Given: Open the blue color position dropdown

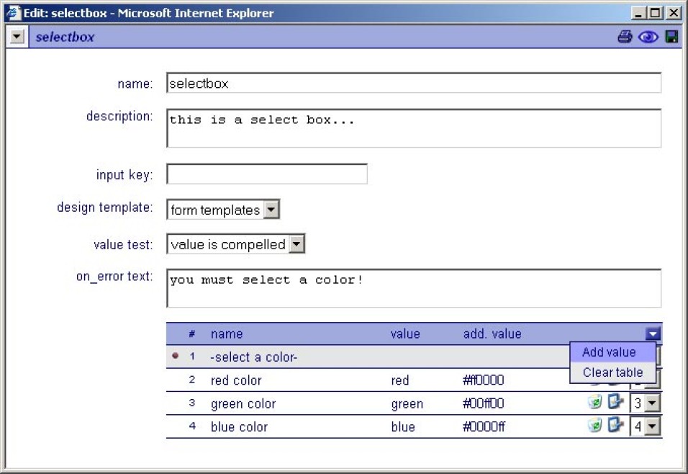Looking at the screenshot, I should coord(652,426).
